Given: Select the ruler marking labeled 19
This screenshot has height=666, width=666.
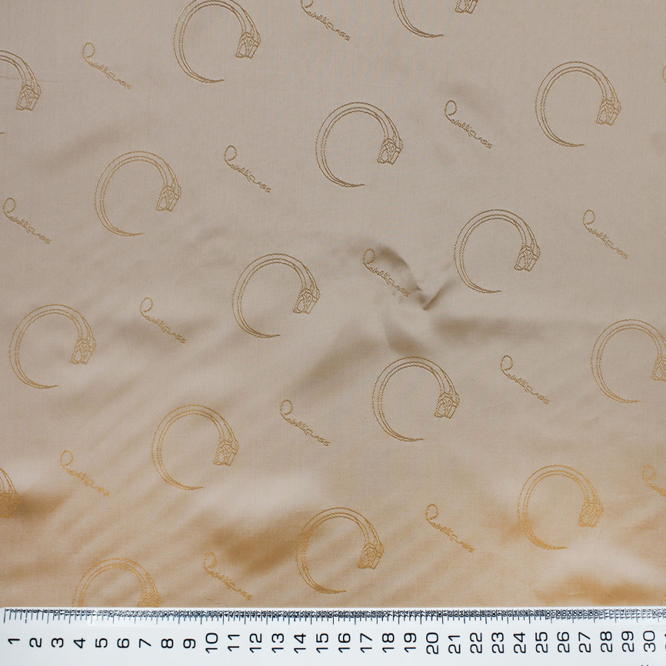Looking at the screenshot, I should [x=410, y=642].
